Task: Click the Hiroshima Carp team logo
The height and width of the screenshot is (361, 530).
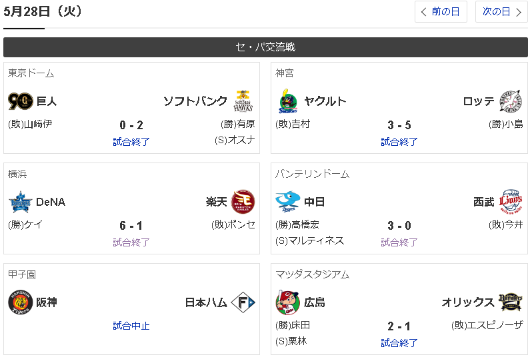Action: coord(288,302)
